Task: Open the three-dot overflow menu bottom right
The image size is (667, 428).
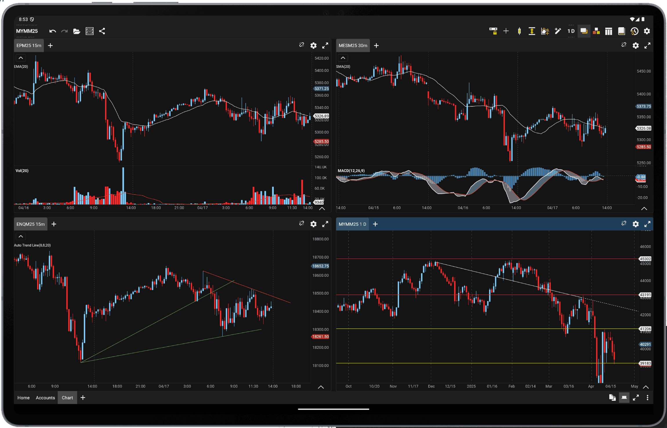Action: (x=648, y=398)
